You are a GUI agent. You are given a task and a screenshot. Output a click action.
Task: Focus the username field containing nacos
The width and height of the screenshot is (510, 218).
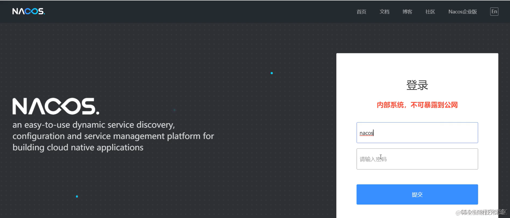(417, 133)
